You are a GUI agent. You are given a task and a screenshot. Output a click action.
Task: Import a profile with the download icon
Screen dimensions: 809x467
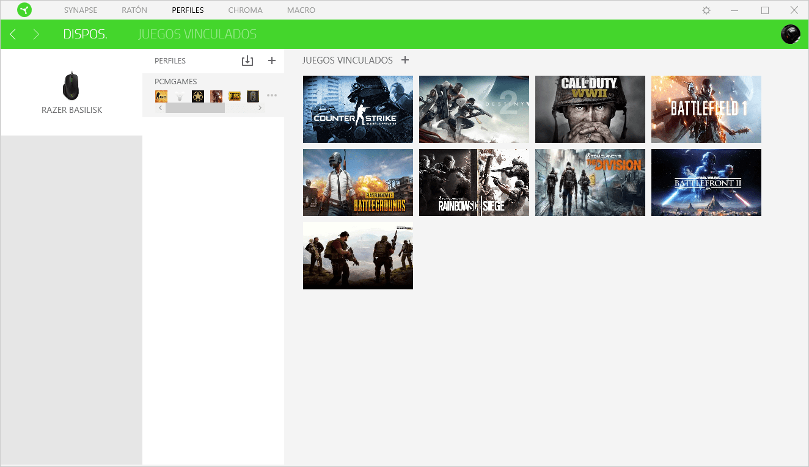coord(247,60)
